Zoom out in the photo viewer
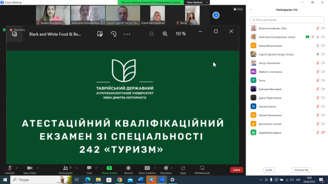 click(x=152, y=34)
